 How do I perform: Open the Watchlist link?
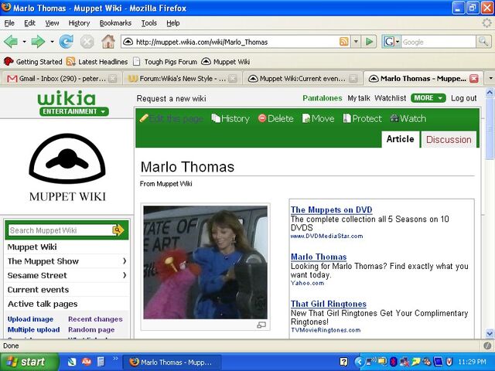(x=390, y=98)
